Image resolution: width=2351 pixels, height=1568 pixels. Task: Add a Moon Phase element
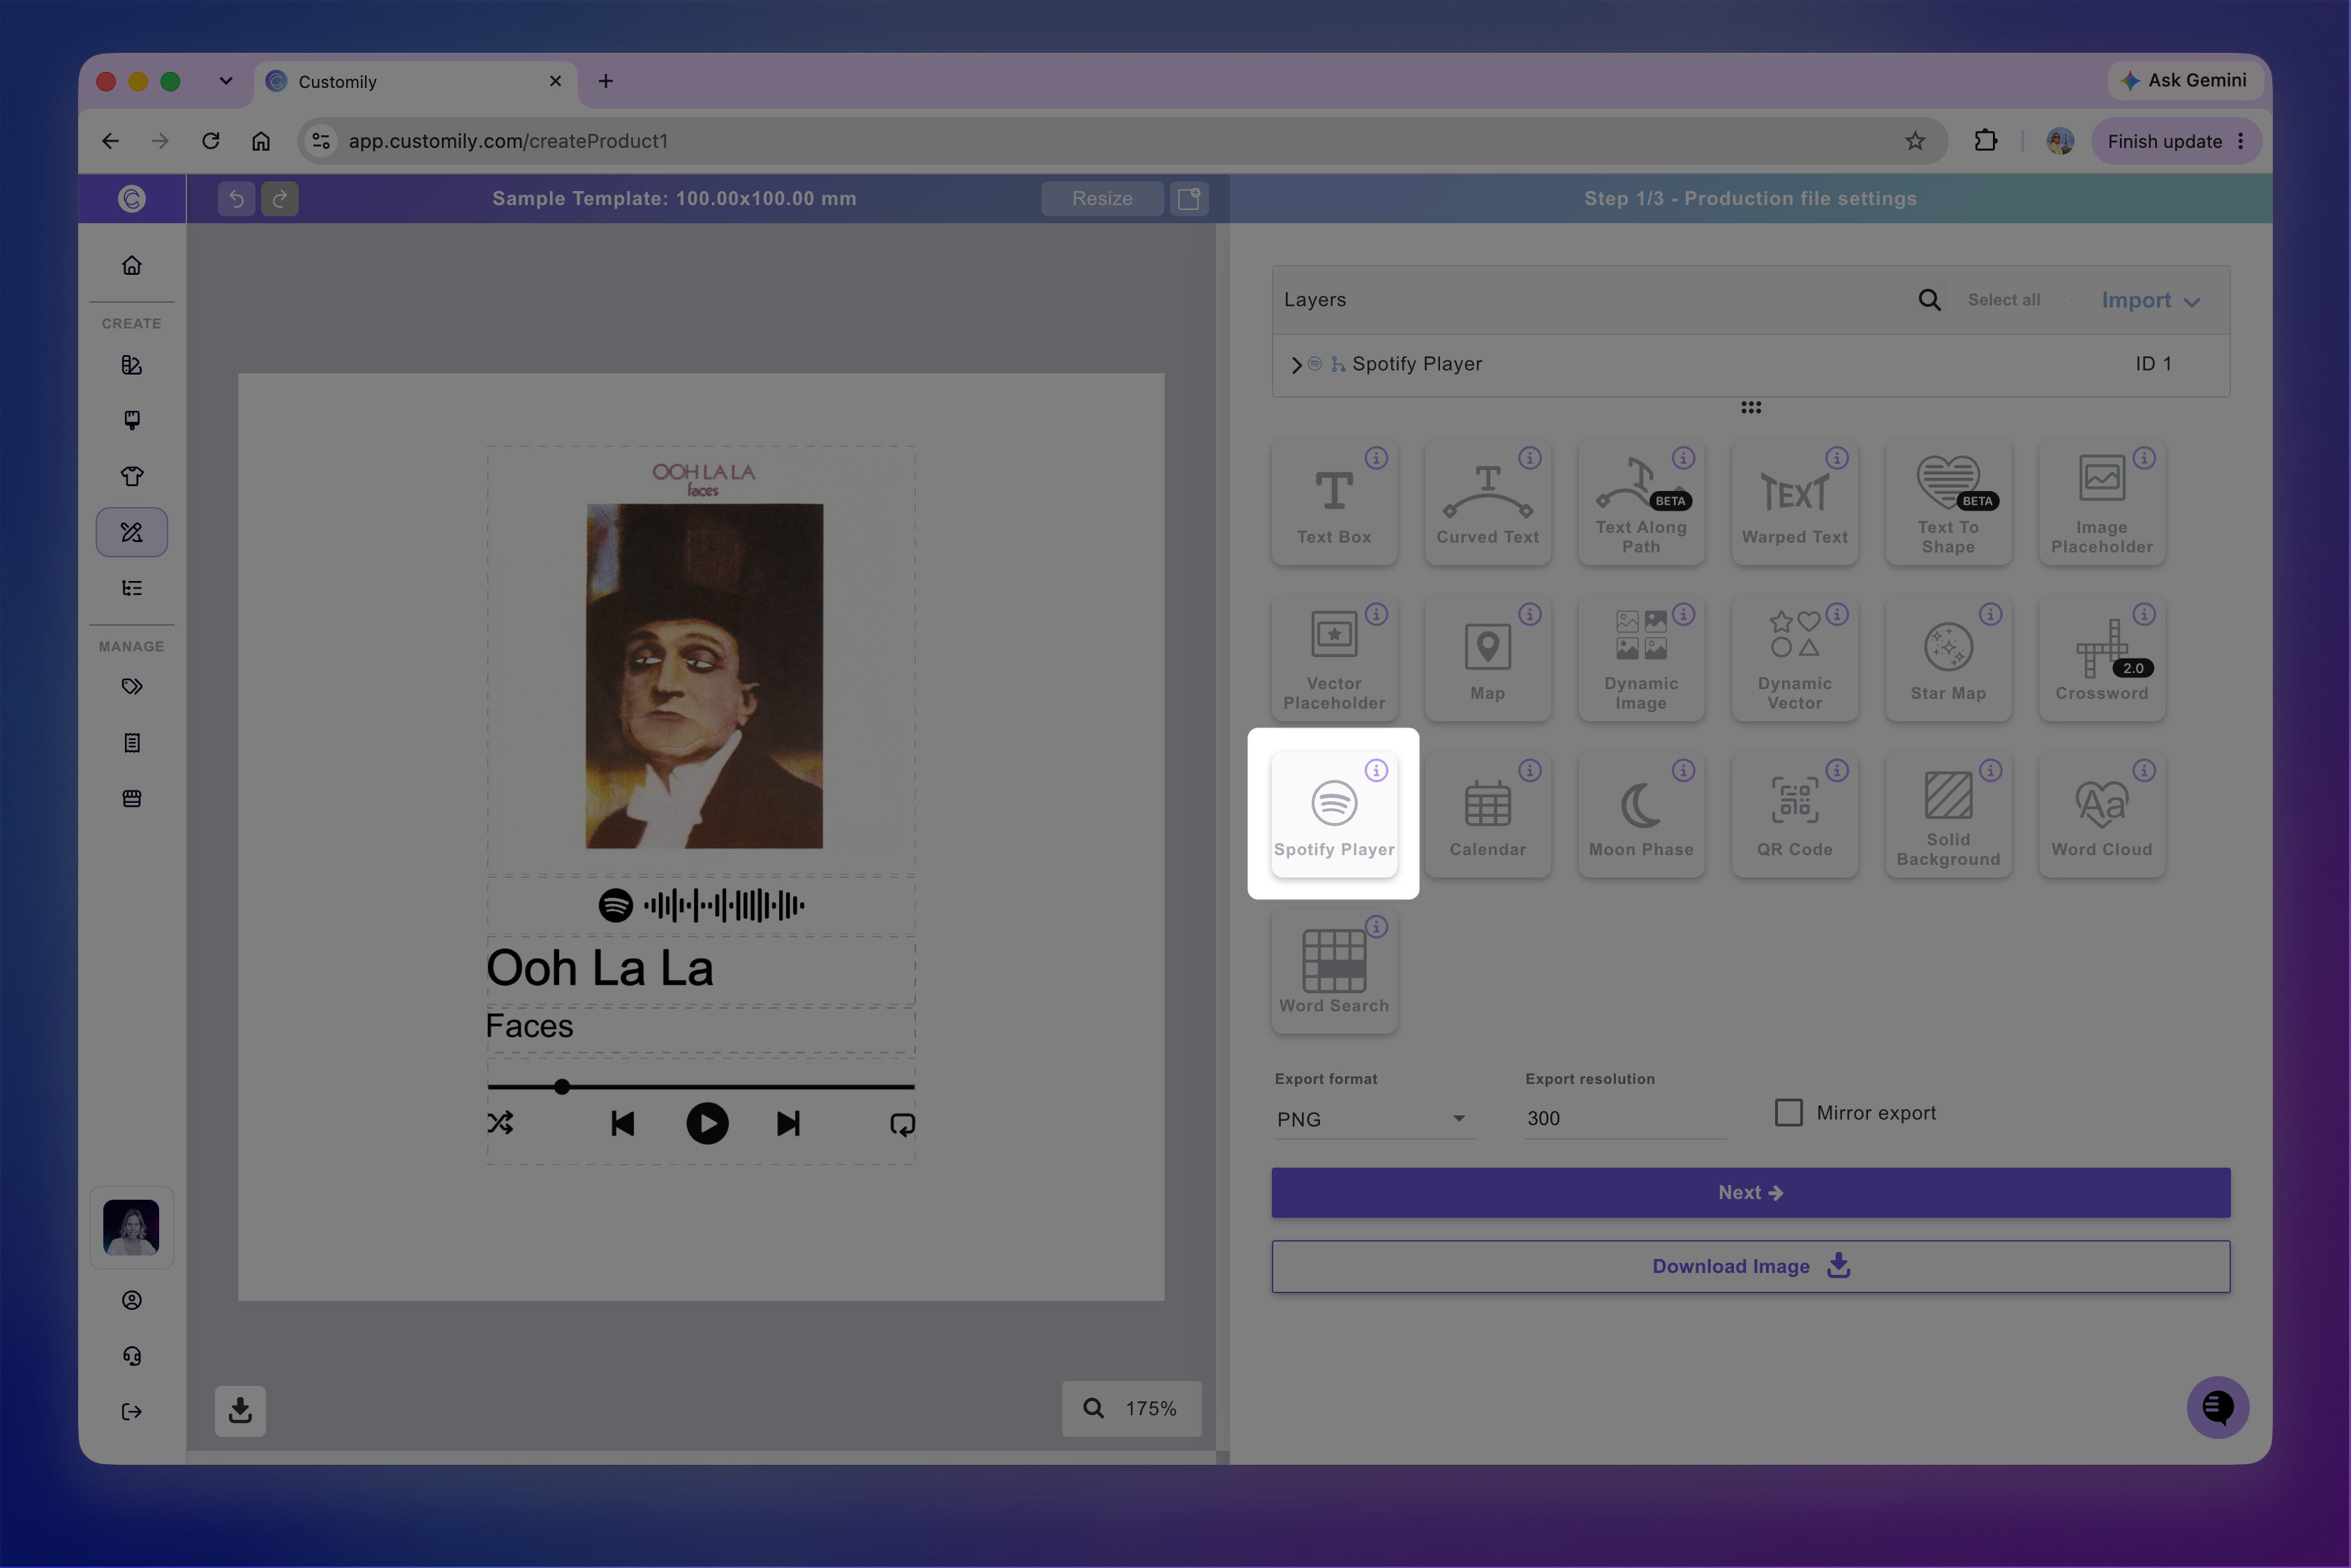click(x=1640, y=814)
